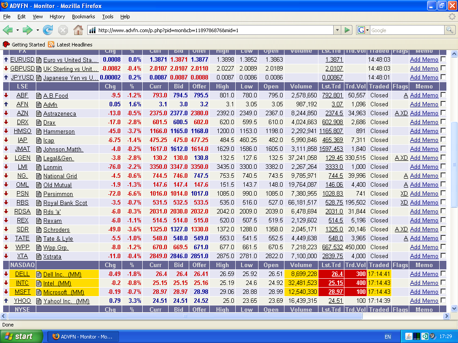Click the horizontal scrollbar thumb
The width and height of the screenshot is (458, 343).
[x=184, y=316]
